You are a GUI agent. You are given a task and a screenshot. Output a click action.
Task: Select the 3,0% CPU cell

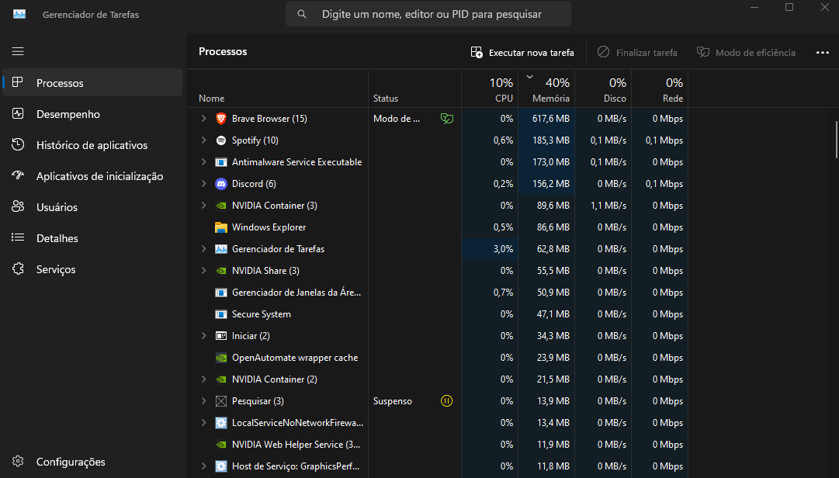(x=490, y=249)
